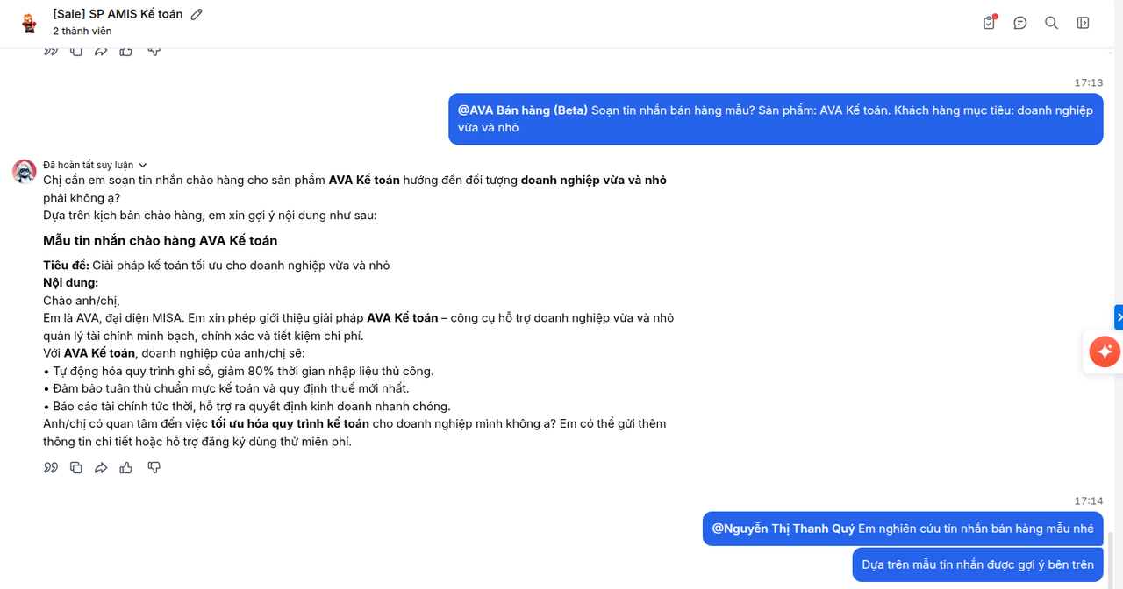Click the pencil icon to edit group name
This screenshot has width=1123, height=589.
click(x=197, y=14)
